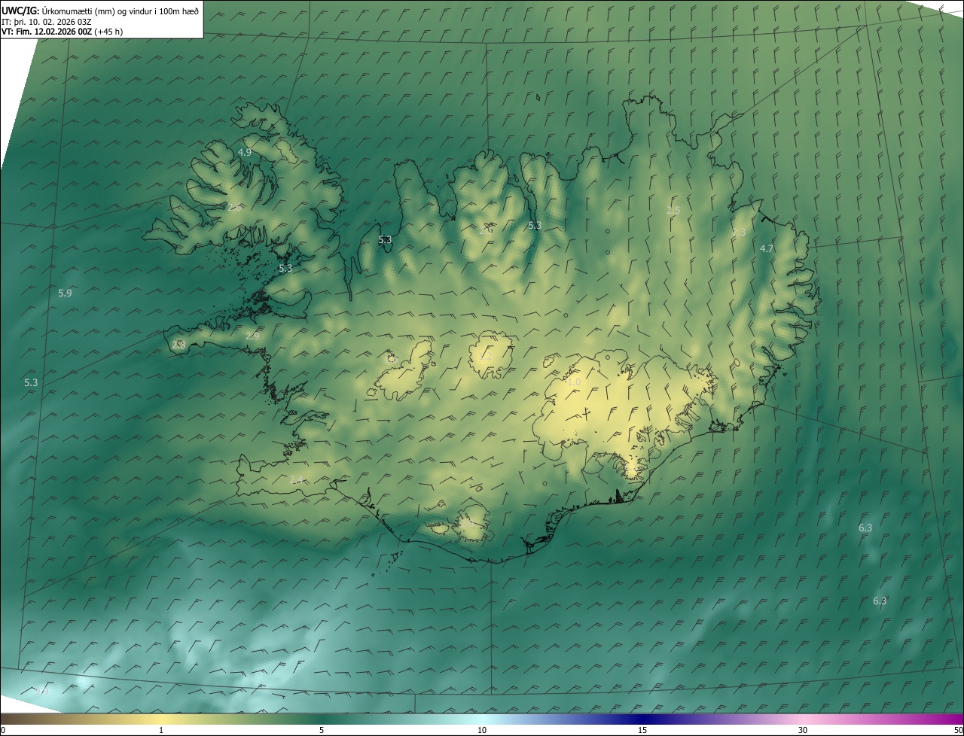The width and height of the screenshot is (964, 736).
Task: Click the color scale tick label 1
Action: 161,730
